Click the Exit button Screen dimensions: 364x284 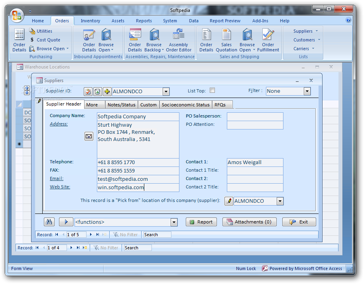tap(299, 222)
